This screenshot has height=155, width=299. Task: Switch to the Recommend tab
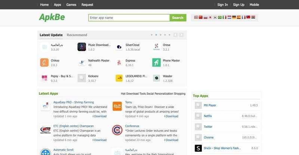pyautogui.click(x=77, y=35)
